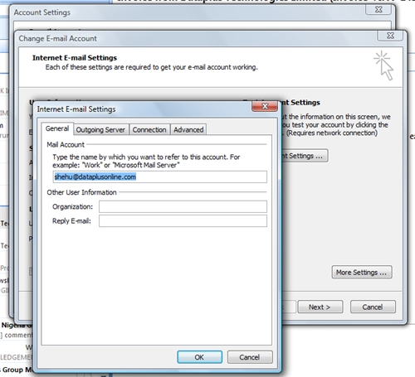The height and width of the screenshot is (377, 415).
Task: Select the Advanced tab
Action: pos(188,129)
